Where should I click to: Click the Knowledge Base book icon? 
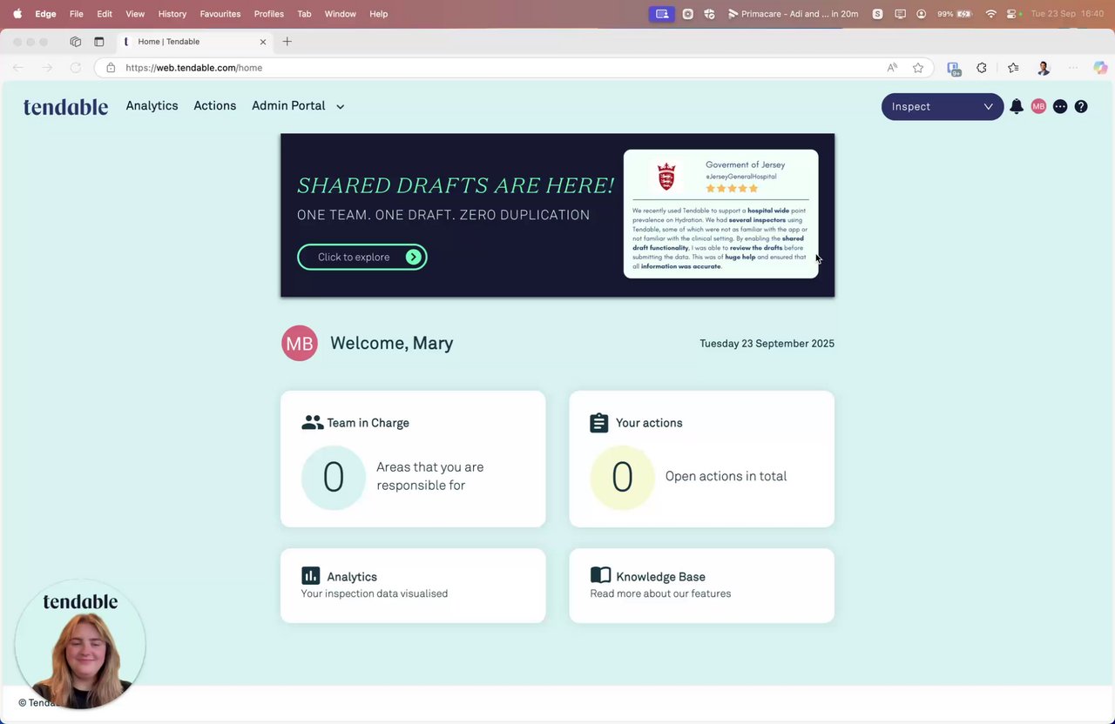[x=600, y=575]
